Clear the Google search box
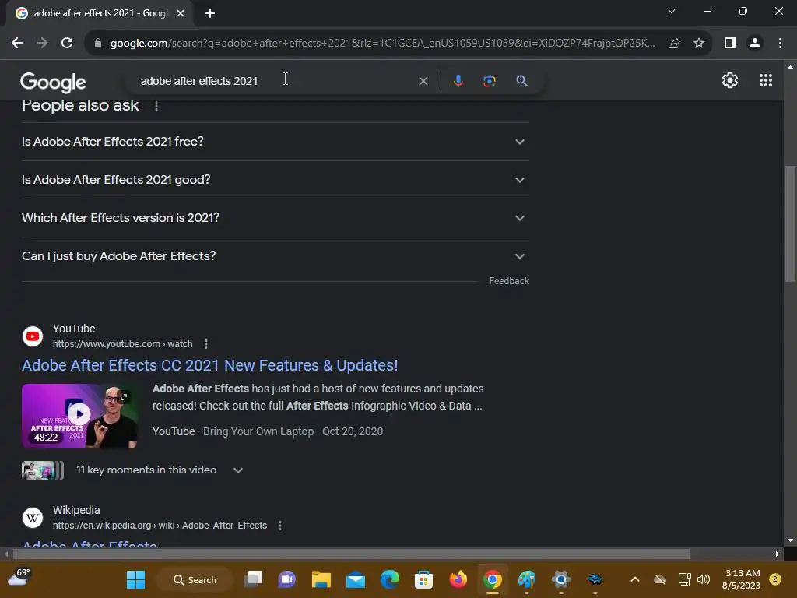The height and width of the screenshot is (598, 797). 423,81
